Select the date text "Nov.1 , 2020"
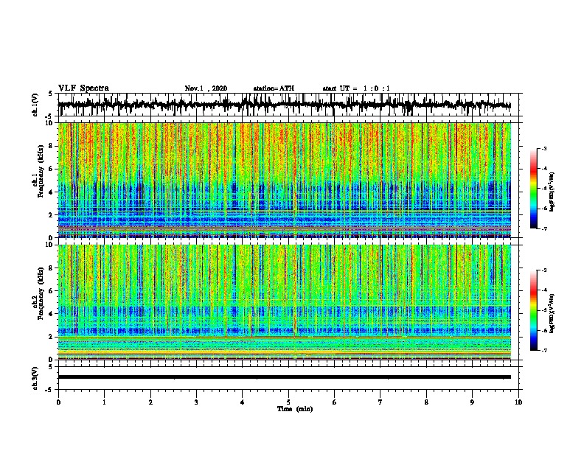 coord(206,88)
